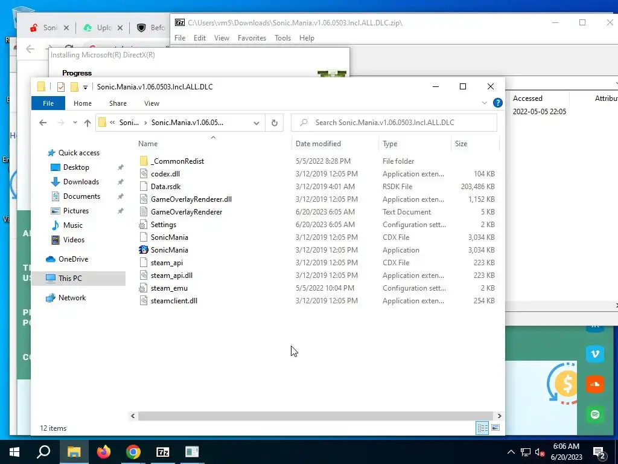
Task: Click the Spotify icon on the webpage
Action: coord(594,414)
